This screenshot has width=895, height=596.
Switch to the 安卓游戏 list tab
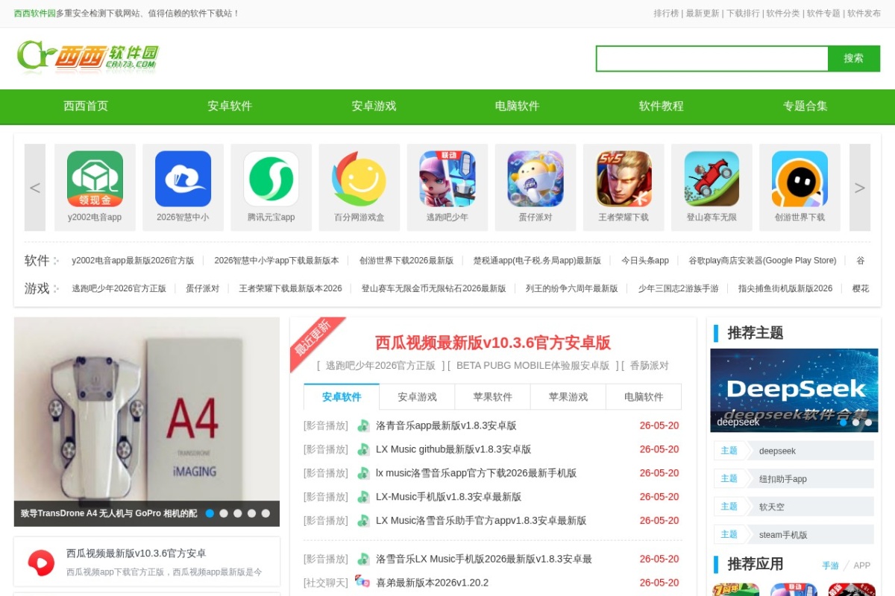[x=417, y=396]
